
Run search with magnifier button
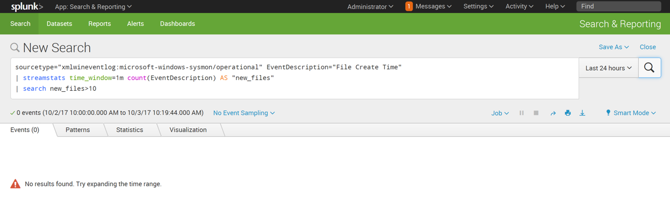click(x=649, y=68)
